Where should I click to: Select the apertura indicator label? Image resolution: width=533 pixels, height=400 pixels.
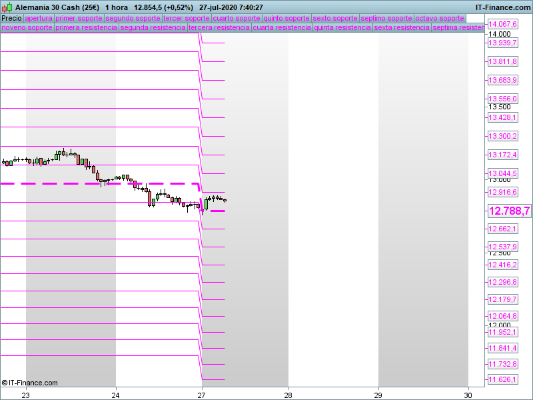[x=38, y=18]
